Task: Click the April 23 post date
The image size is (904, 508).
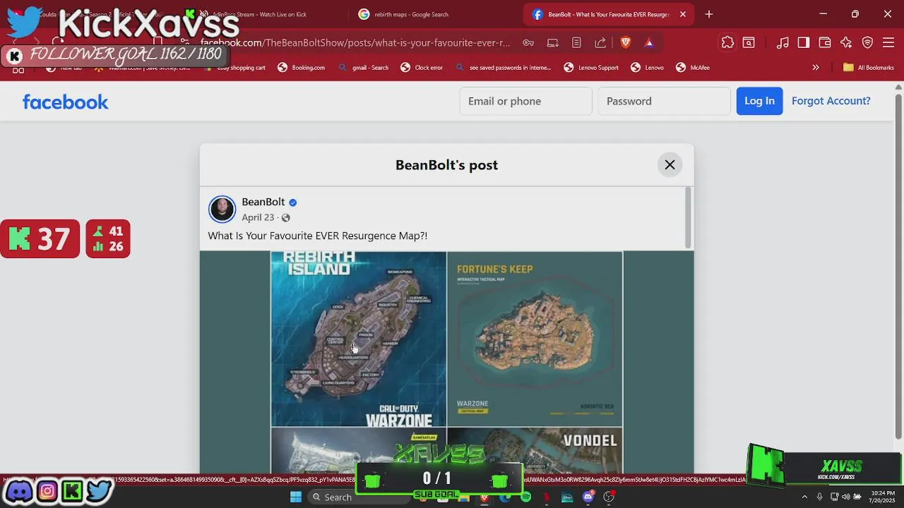Action: coord(258,217)
